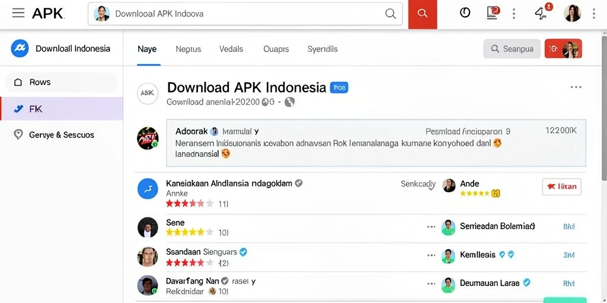The height and width of the screenshot is (303, 607).
Task: Switch to the Ouaprs tab
Action: 276,49
